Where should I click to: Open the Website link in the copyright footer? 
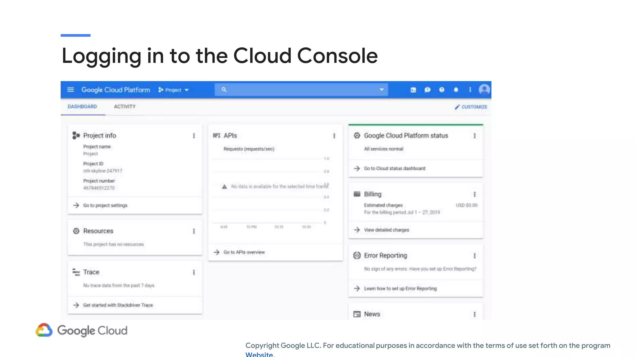pos(260,354)
